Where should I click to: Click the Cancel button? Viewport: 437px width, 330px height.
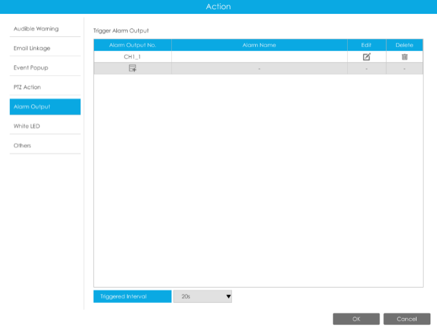coord(407,319)
